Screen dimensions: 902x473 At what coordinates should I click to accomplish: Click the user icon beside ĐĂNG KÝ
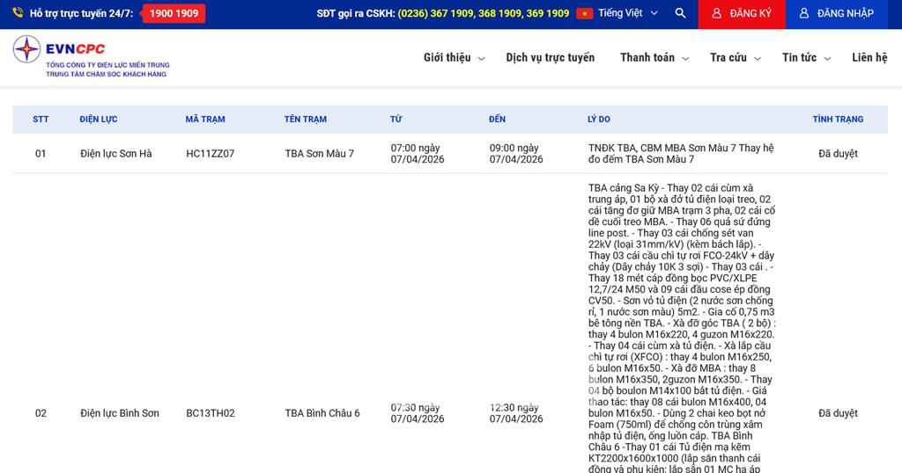pyautogui.click(x=716, y=13)
